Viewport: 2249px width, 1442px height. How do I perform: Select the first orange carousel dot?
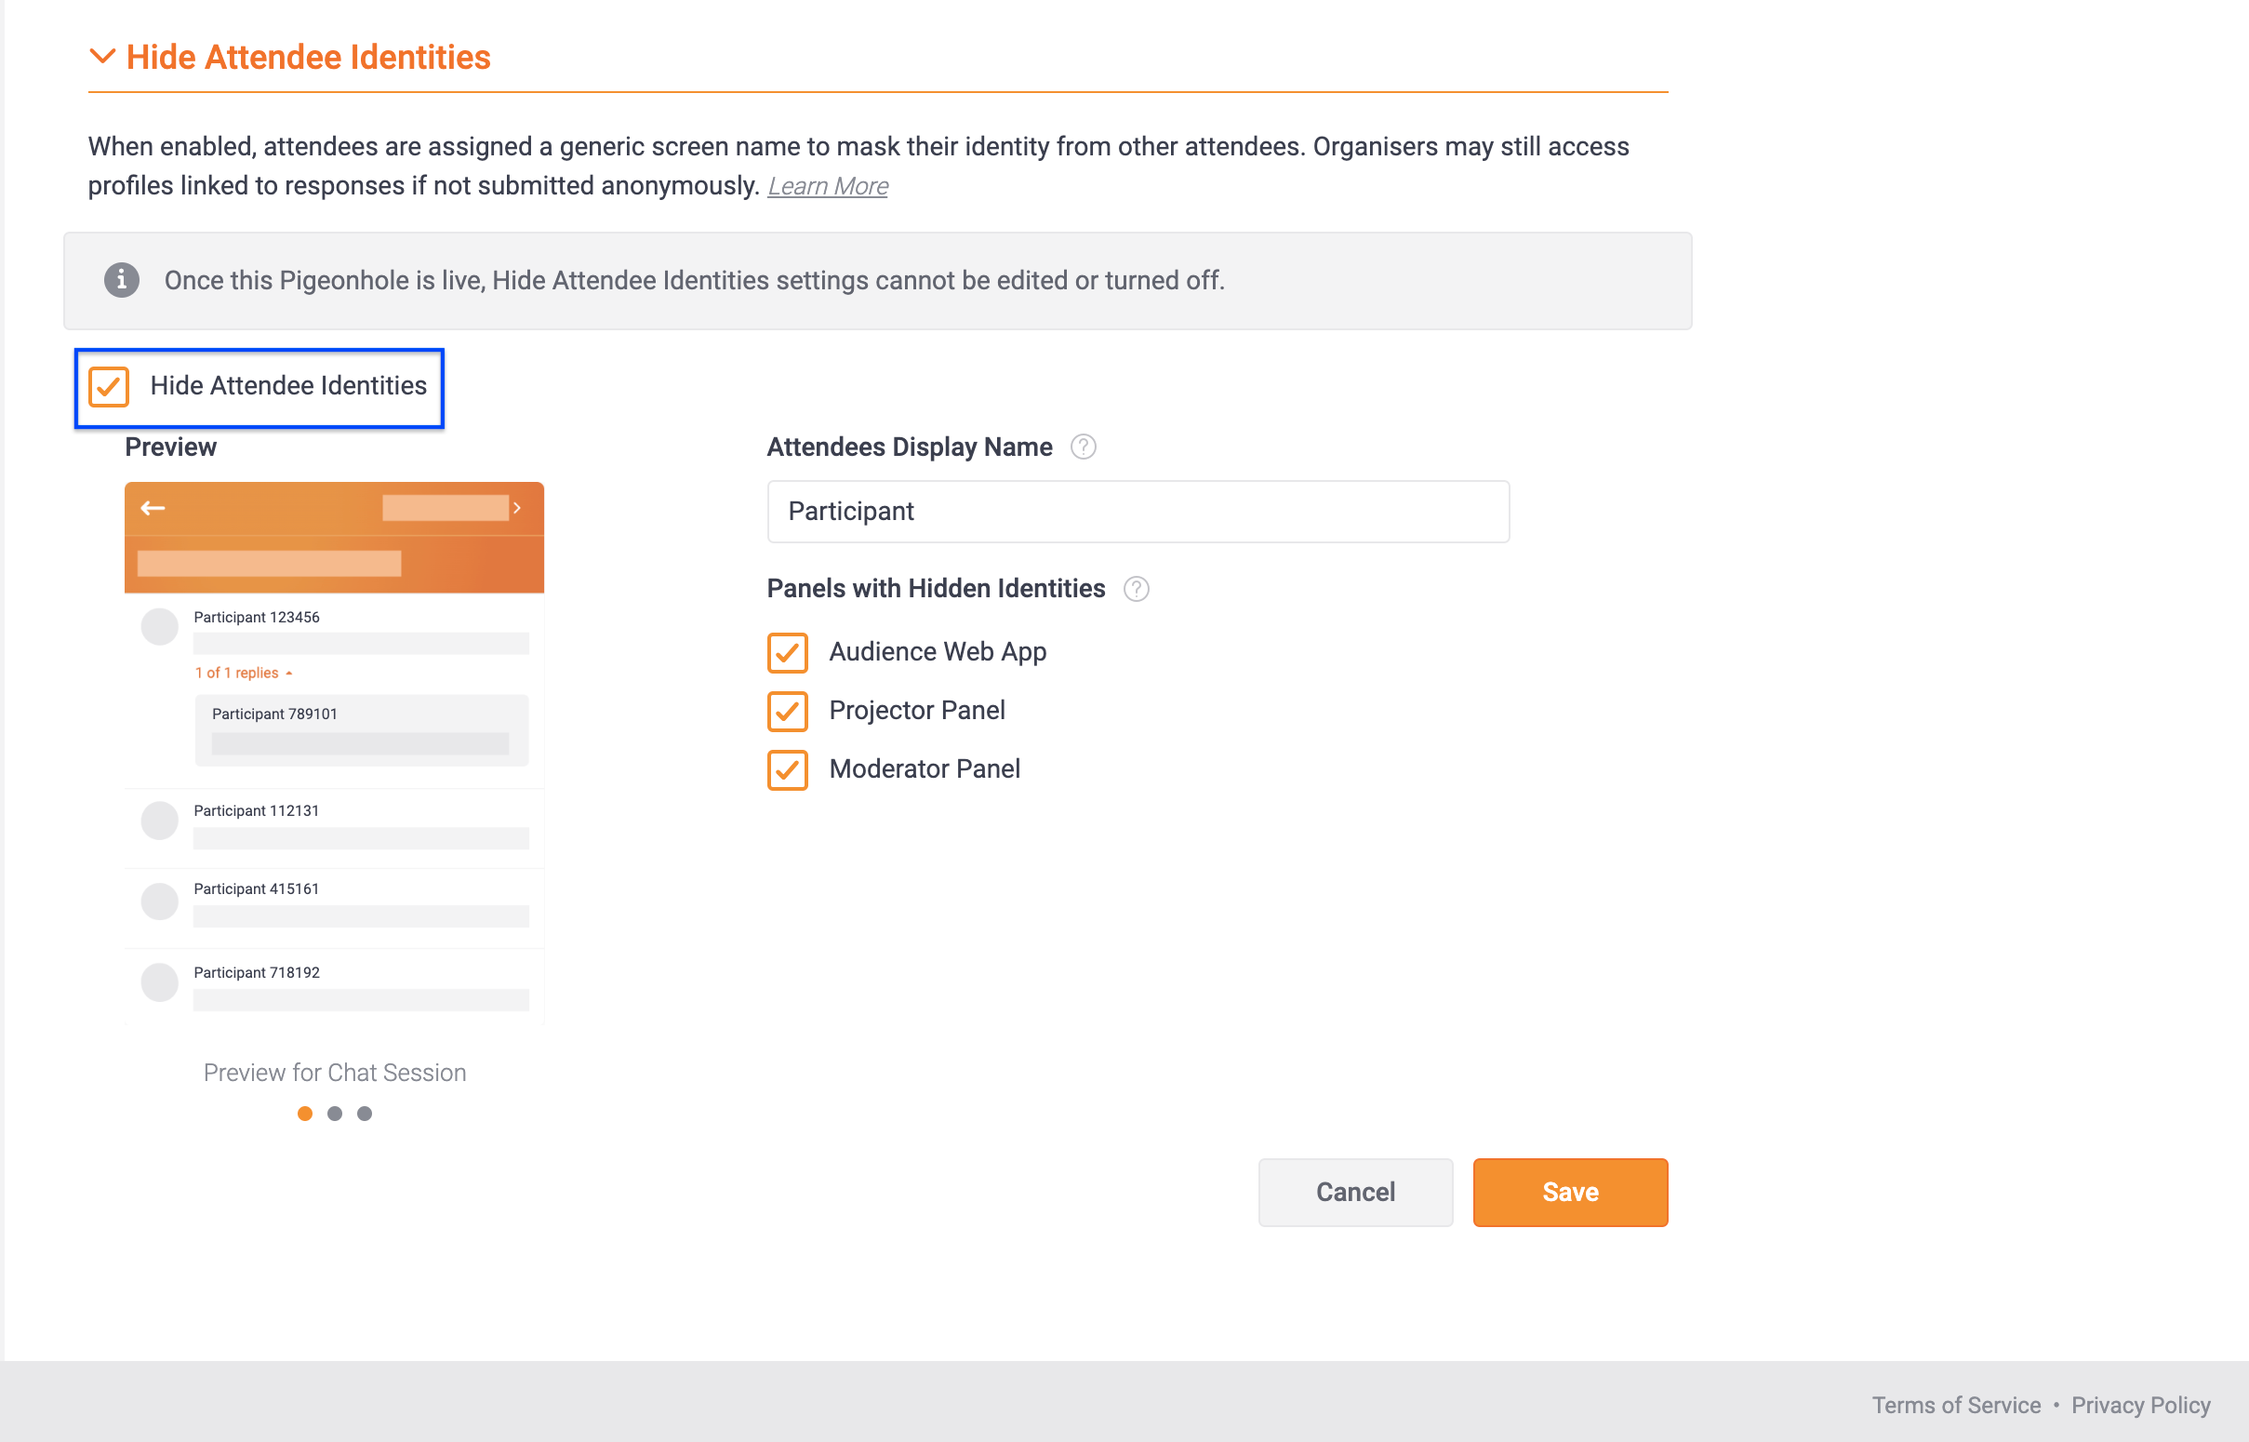(x=305, y=1114)
